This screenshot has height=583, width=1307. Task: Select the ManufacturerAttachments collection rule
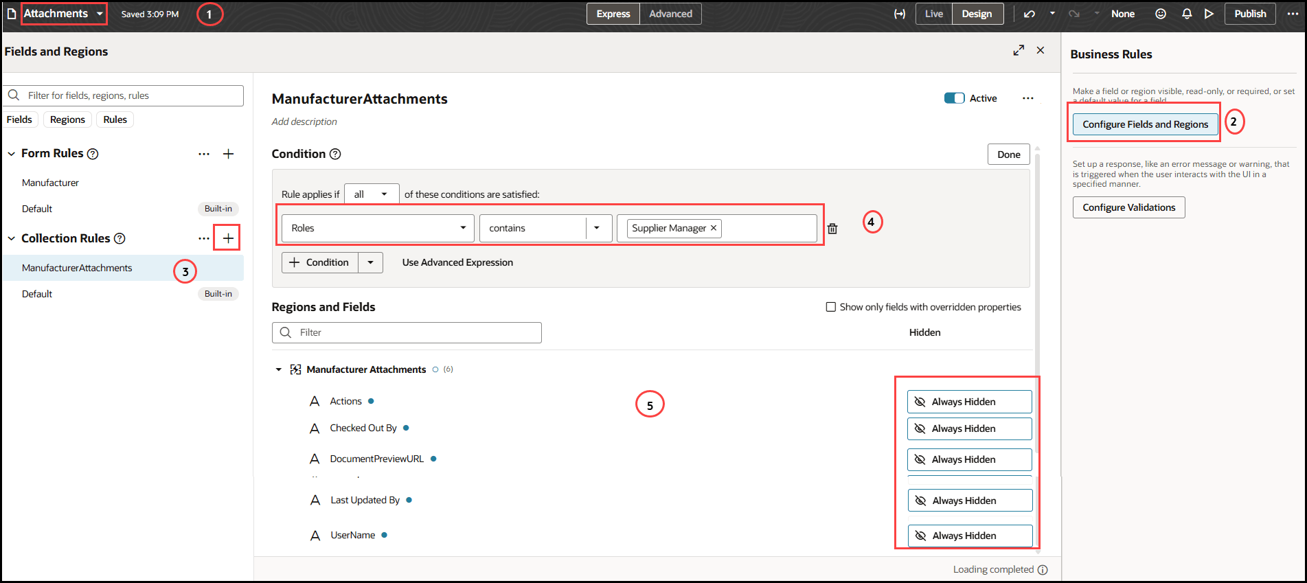coord(122,268)
